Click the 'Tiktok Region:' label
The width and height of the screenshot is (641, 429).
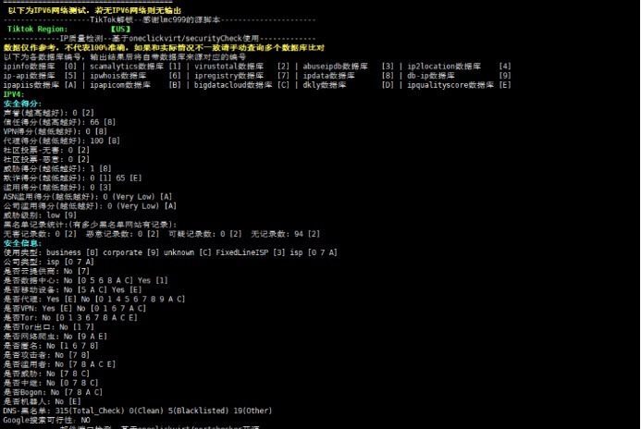point(37,29)
